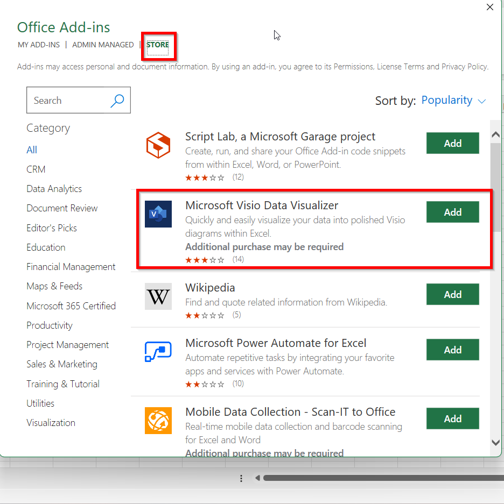Select the Utilities category

coord(40,403)
